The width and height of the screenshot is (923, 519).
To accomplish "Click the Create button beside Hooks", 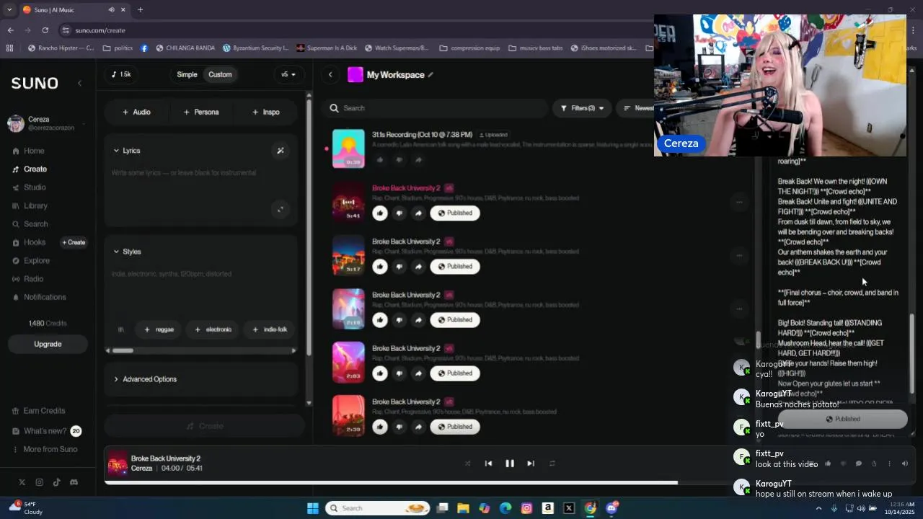I will point(74,242).
